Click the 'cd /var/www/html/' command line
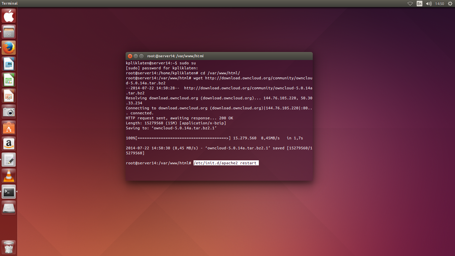This screenshot has width=455, height=256. (183, 73)
